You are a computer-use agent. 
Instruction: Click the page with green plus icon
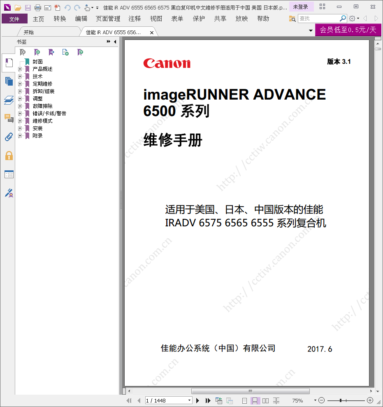point(65,52)
